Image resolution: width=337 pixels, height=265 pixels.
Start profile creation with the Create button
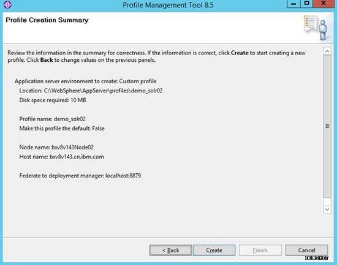pyautogui.click(x=214, y=250)
